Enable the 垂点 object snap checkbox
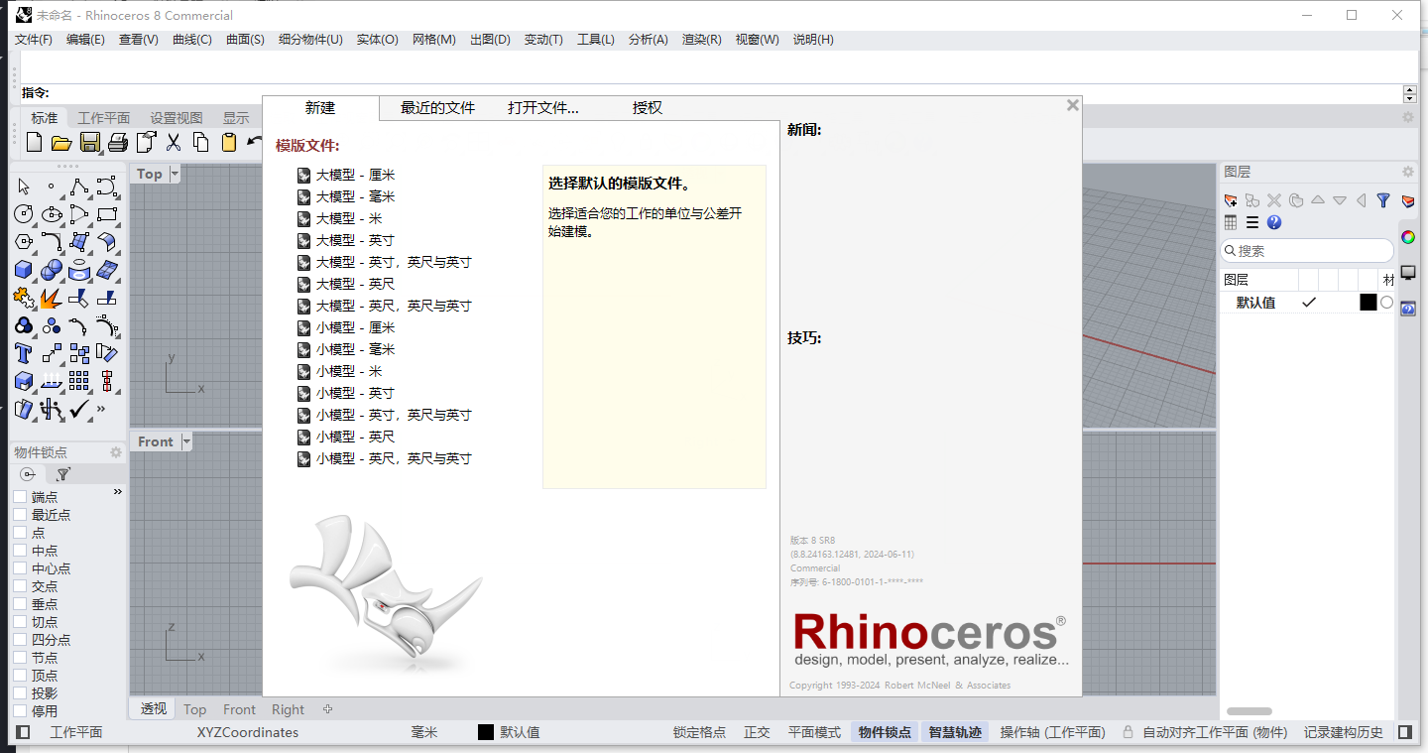Screen dimensions: 1428x753 (x=20, y=604)
